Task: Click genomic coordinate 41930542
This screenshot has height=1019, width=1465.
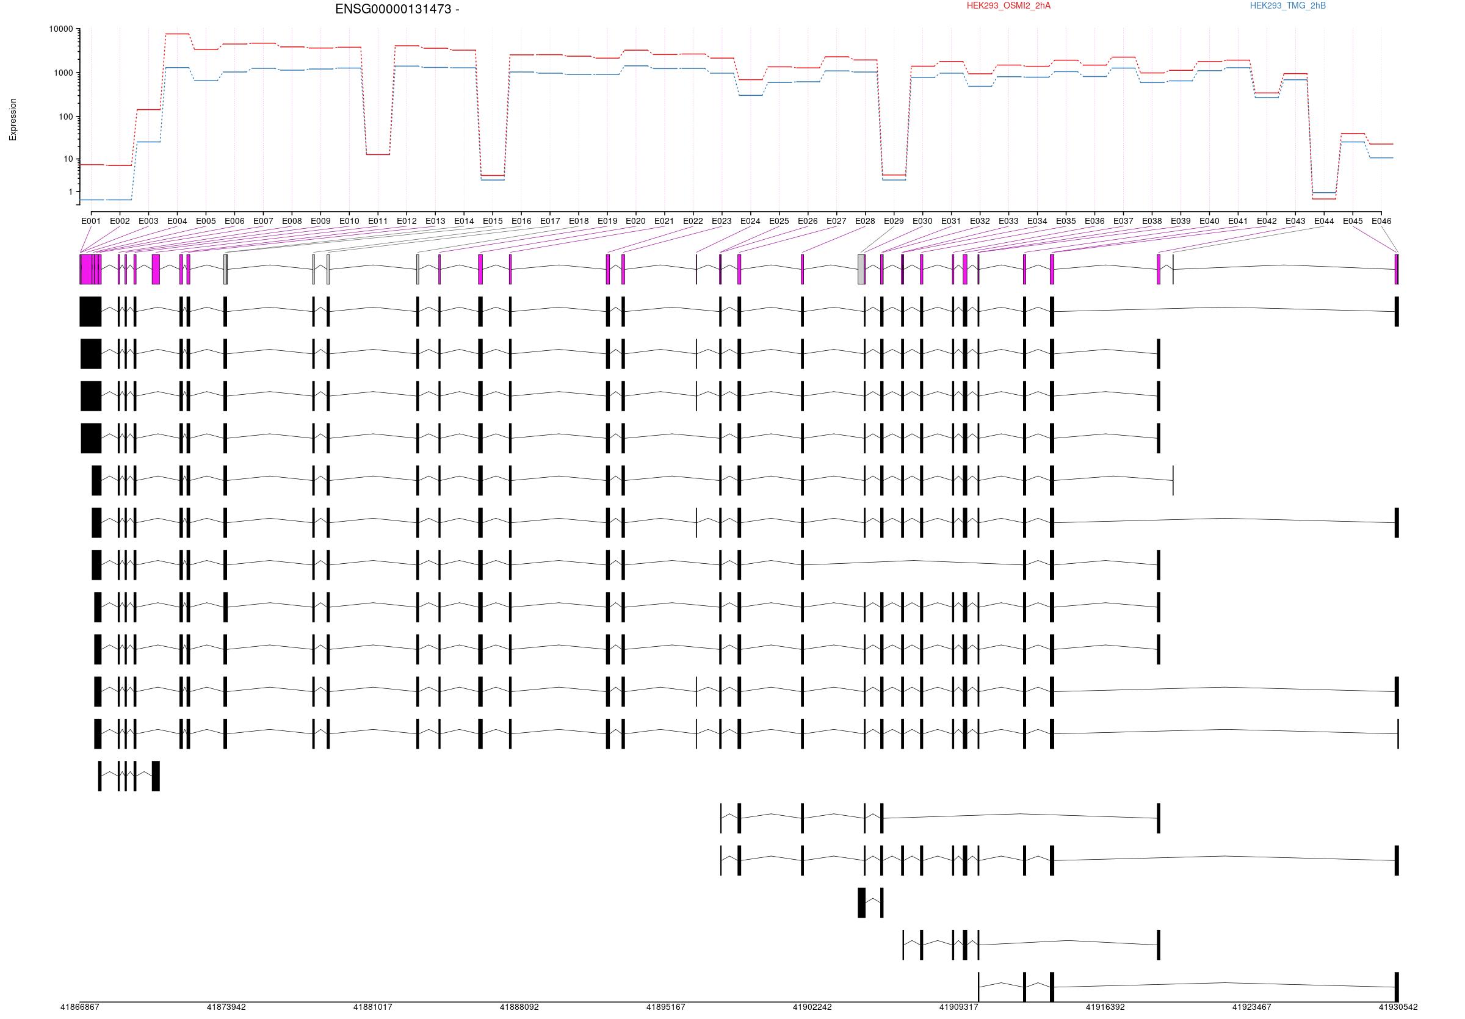Action: [x=1398, y=1007]
